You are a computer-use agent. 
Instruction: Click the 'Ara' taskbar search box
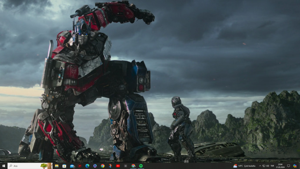30,166
